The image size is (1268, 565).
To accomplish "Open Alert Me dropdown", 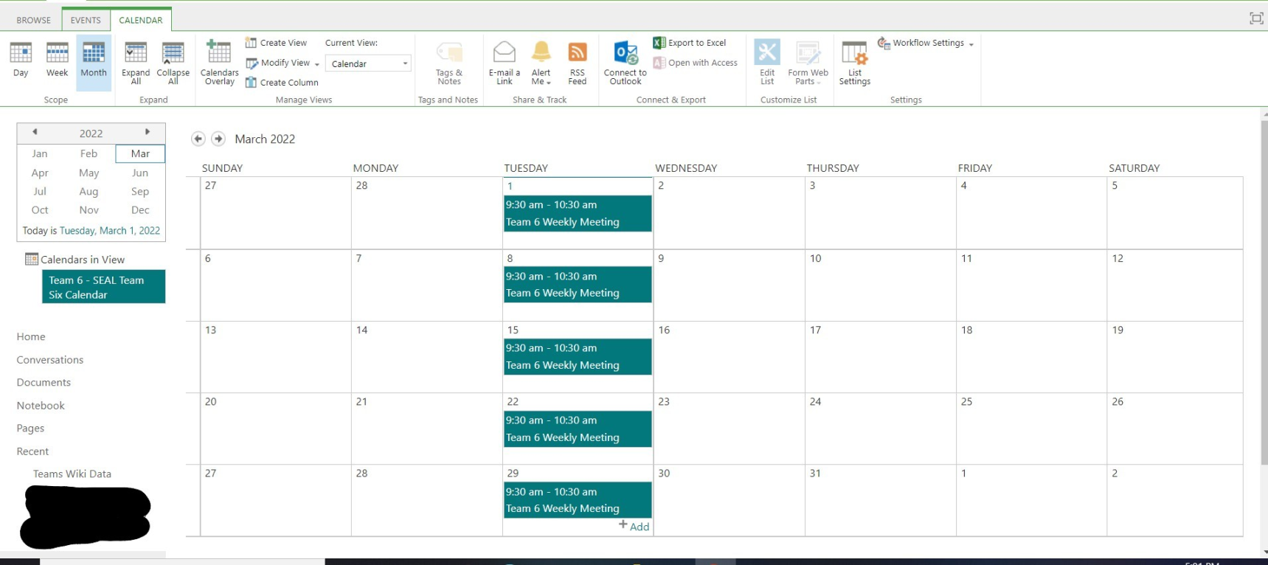I will [x=541, y=63].
